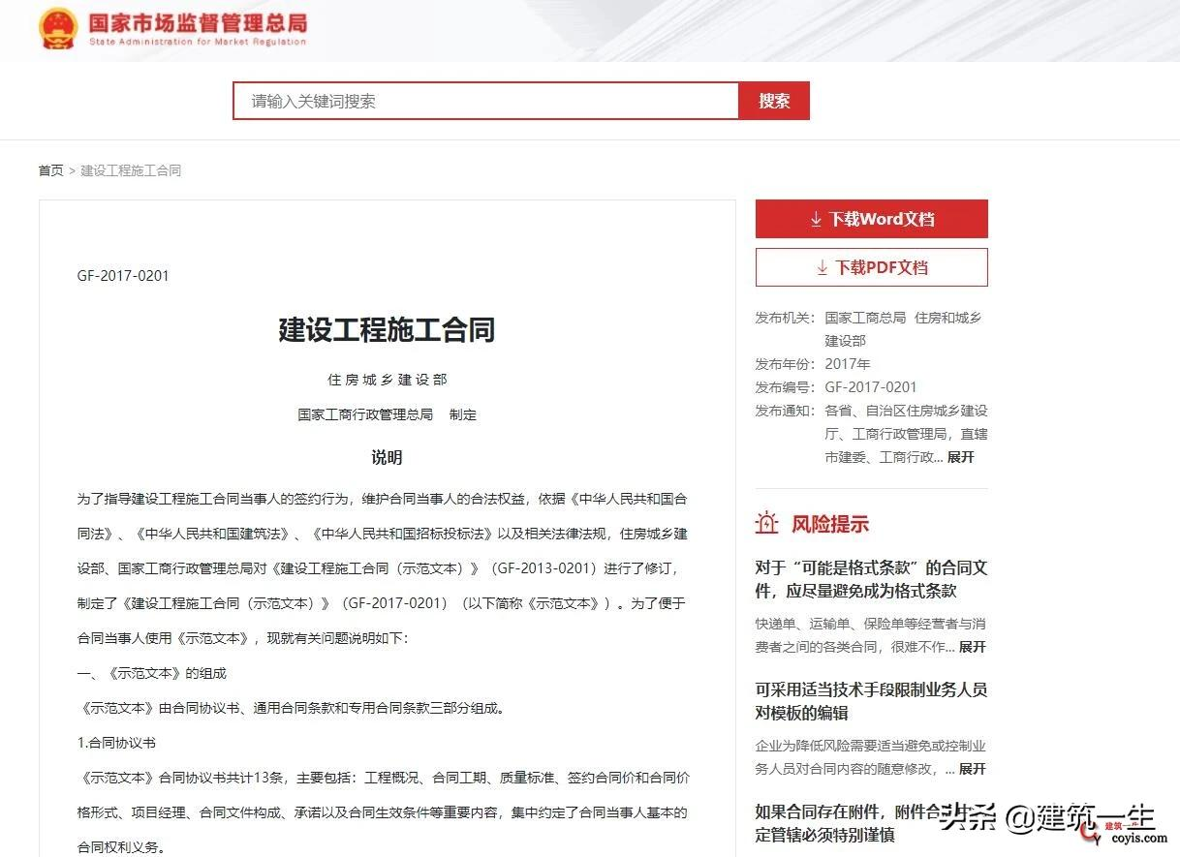The width and height of the screenshot is (1180, 857).
Task: Expand the 可采用适当技术手段 tip via 展开
Action: [972, 769]
